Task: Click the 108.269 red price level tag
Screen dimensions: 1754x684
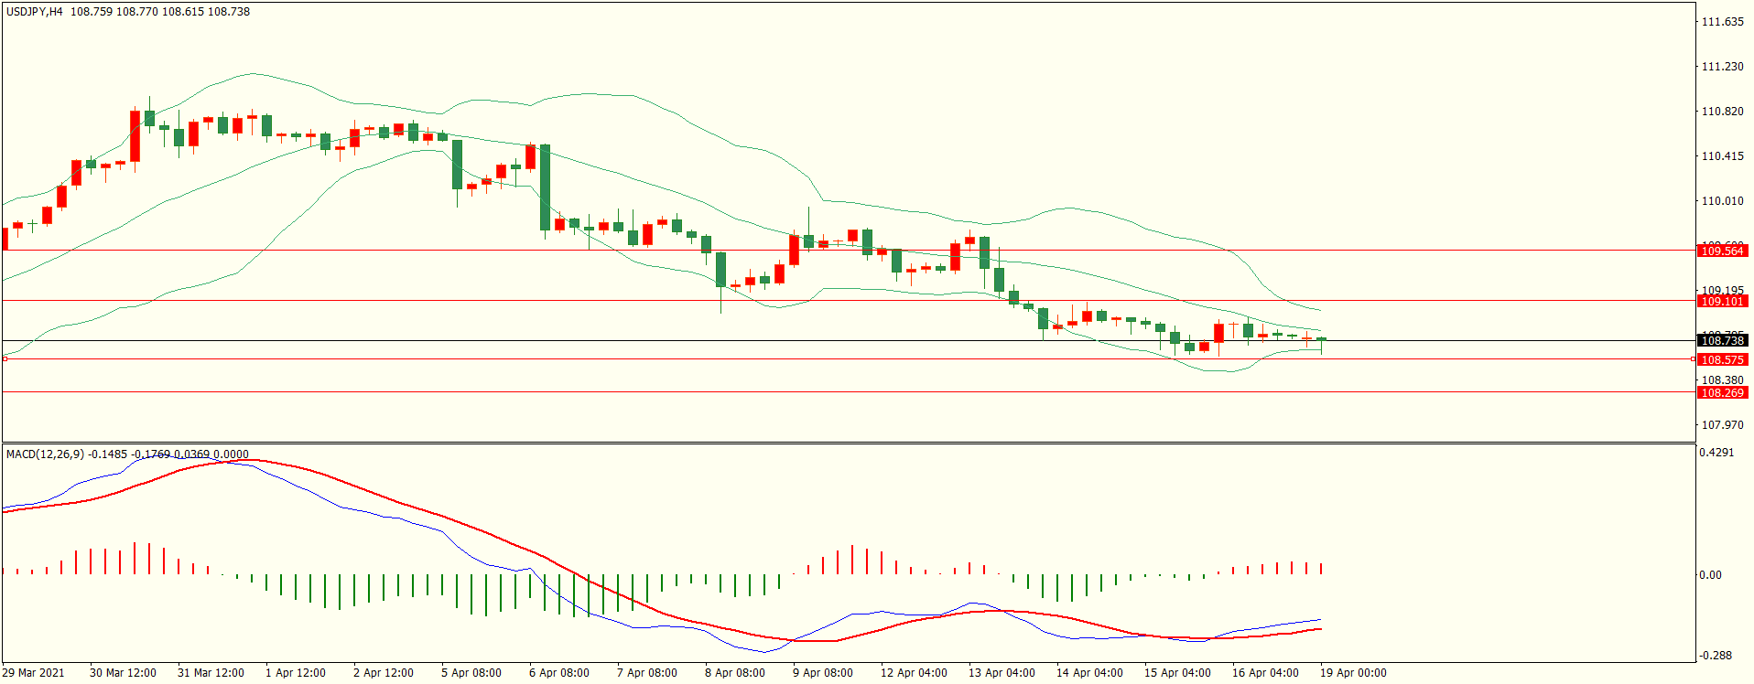Action: coord(1722,392)
